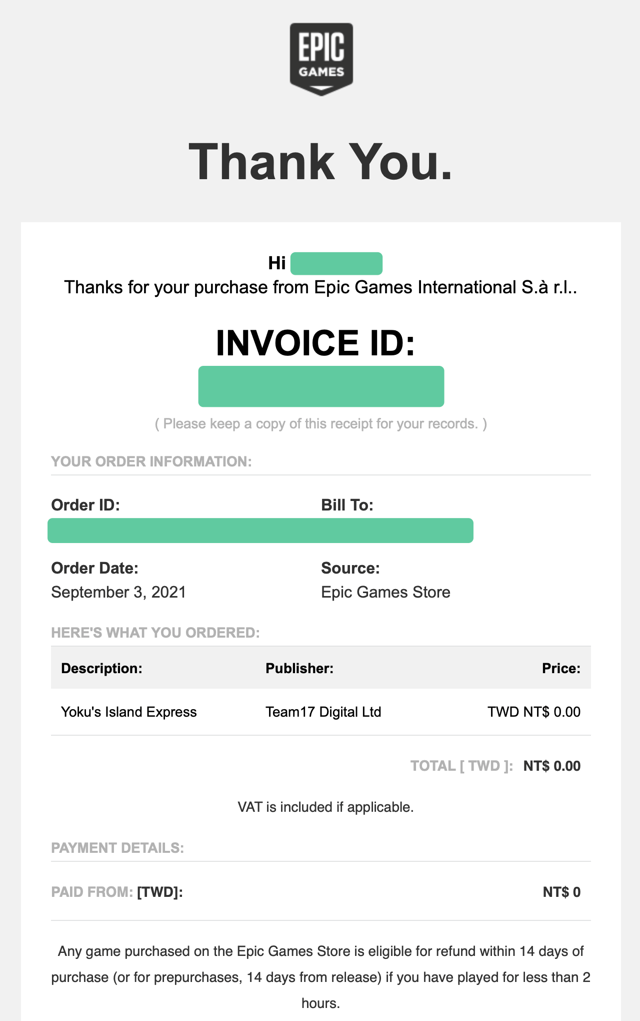This screenshot has width=640, height=1021.
Task: Click the Description column header
Action: tap(101, 668)
